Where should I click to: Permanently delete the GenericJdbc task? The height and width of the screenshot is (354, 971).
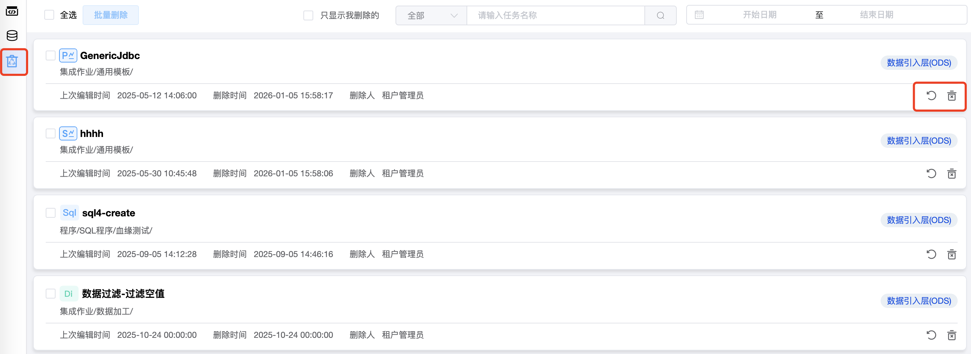pos(951,96)
